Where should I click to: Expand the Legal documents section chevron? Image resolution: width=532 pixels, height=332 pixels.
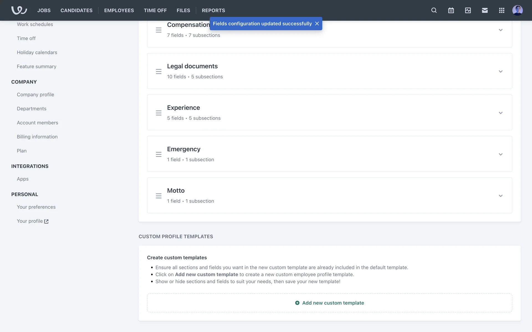500,71
